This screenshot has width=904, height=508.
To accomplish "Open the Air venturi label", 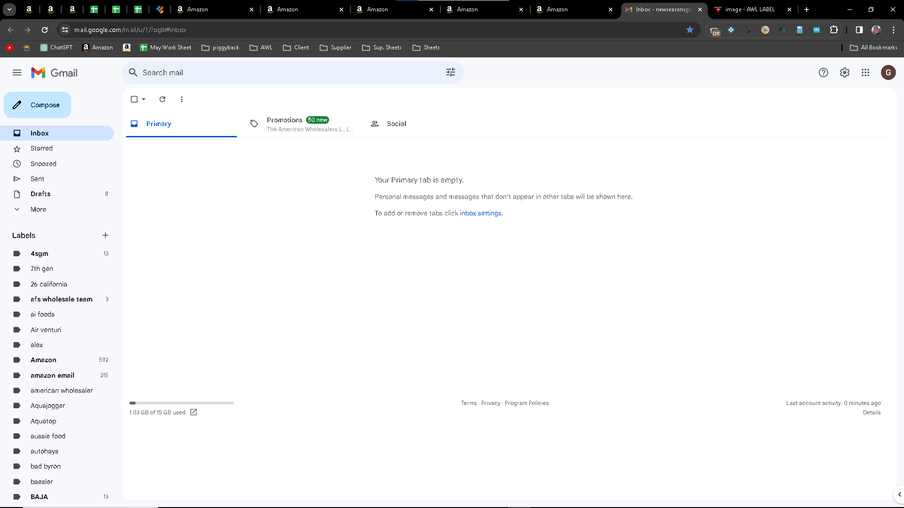I will [x=57, y=330].
